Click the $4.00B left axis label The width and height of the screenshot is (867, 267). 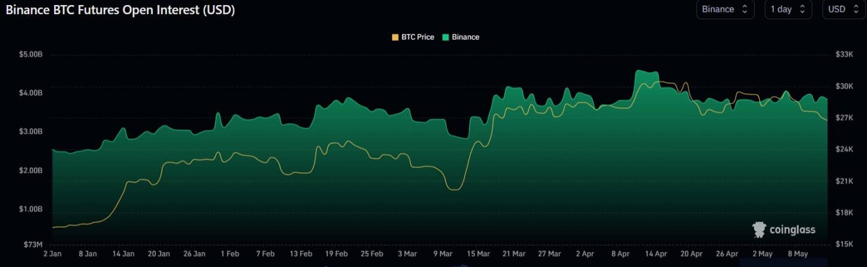tap(30, 93)
